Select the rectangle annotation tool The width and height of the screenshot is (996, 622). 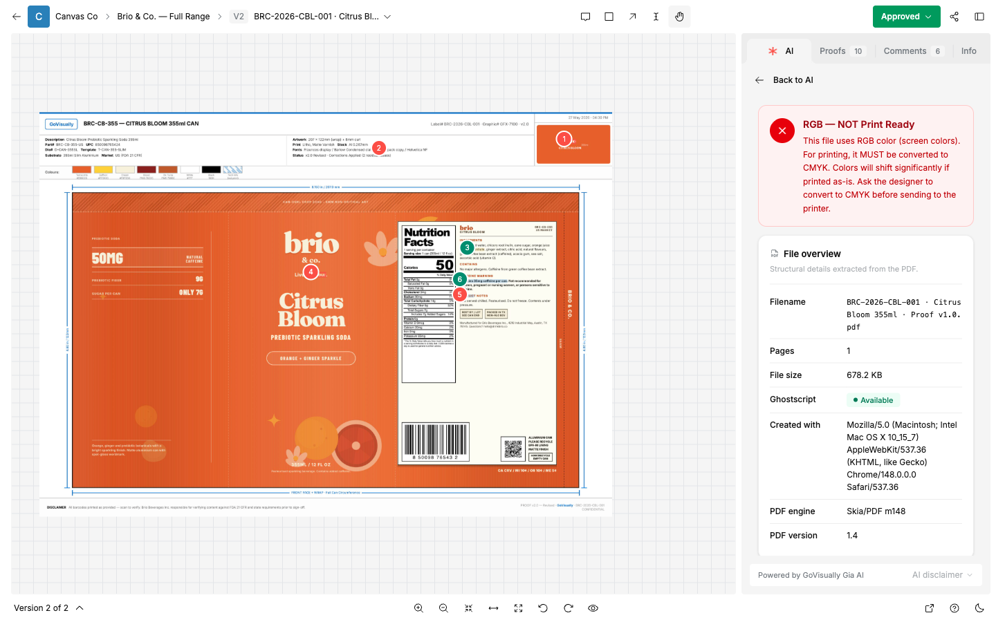[x=609, y=17]
